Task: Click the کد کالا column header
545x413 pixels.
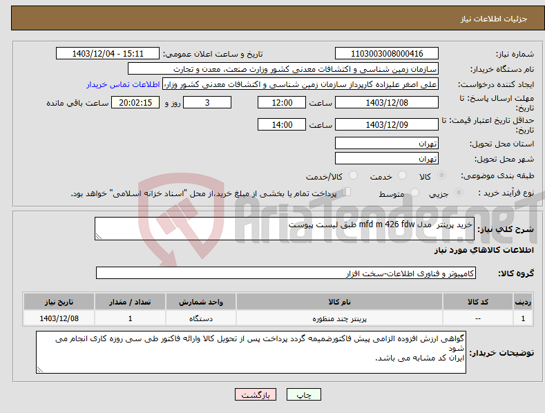Action: 478,302
